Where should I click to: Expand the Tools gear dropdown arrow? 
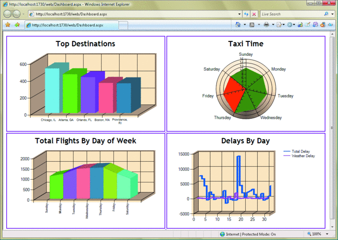(x=294, y=25)
